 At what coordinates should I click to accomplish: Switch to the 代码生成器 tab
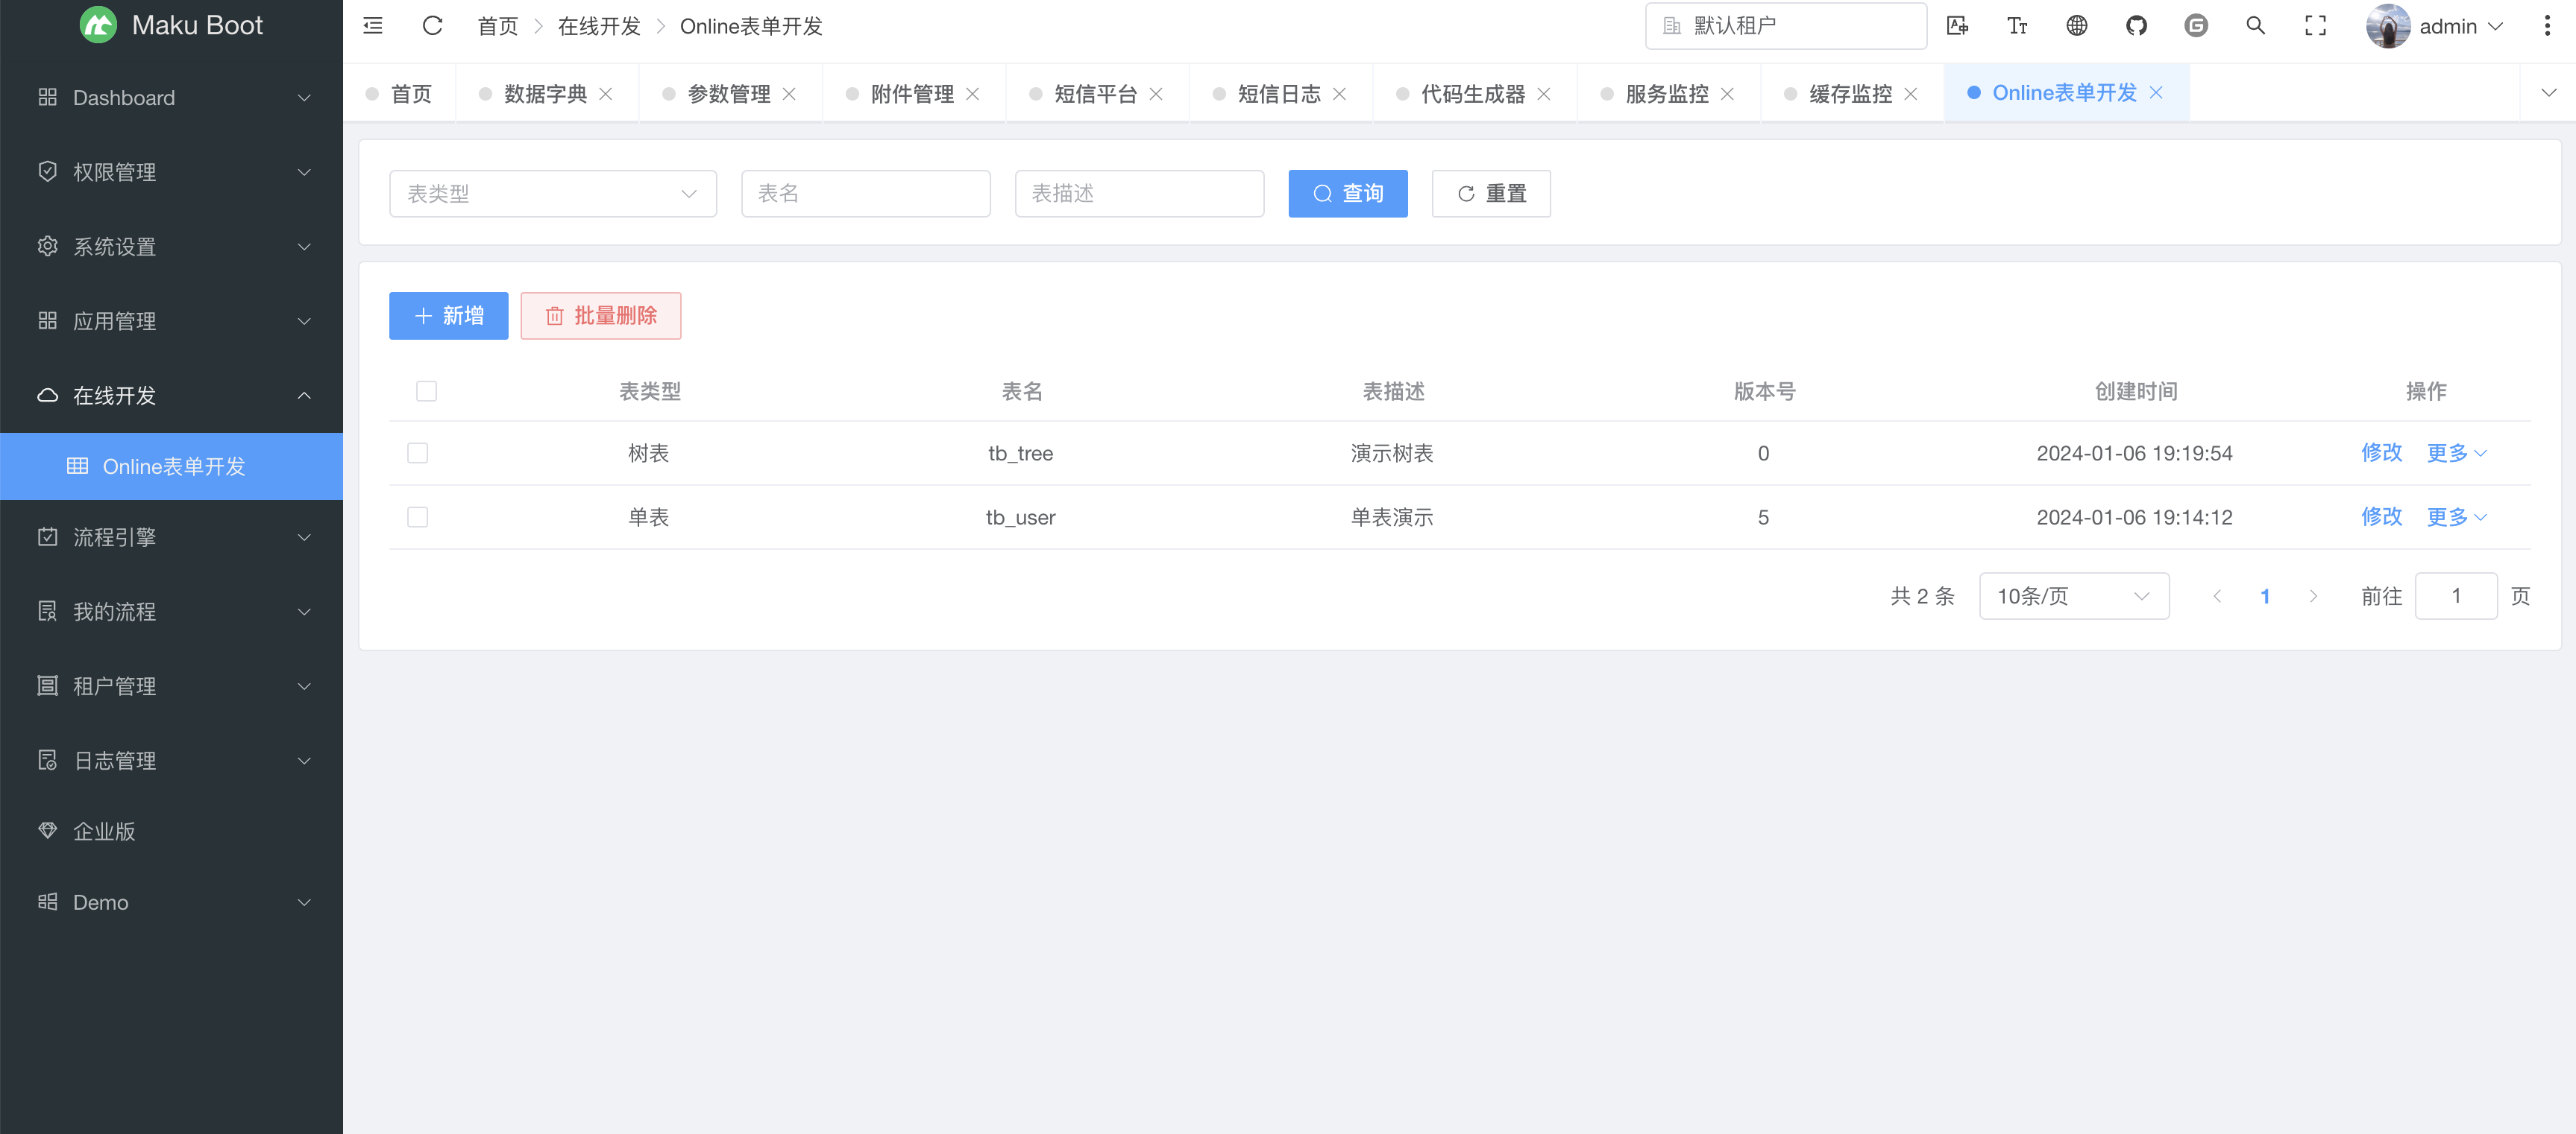[1472, 94]
